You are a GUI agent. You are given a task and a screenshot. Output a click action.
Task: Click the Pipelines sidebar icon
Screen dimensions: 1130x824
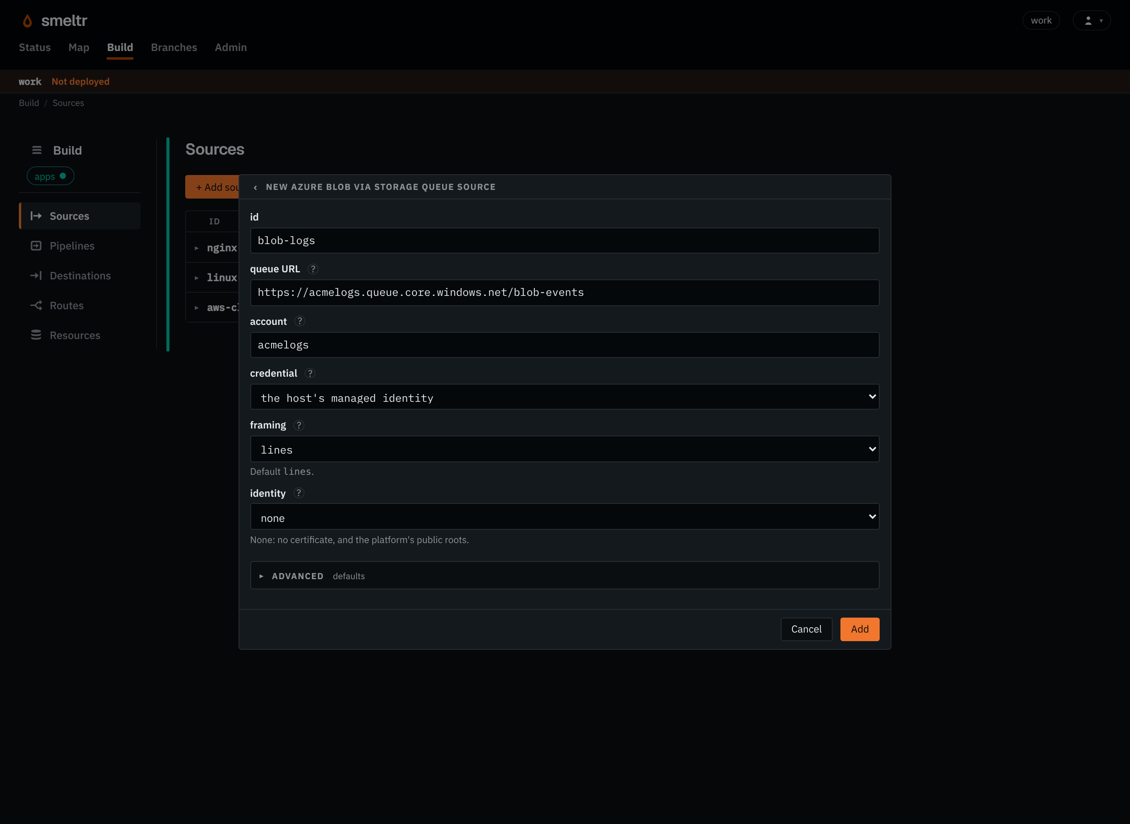tap(36, 246)
